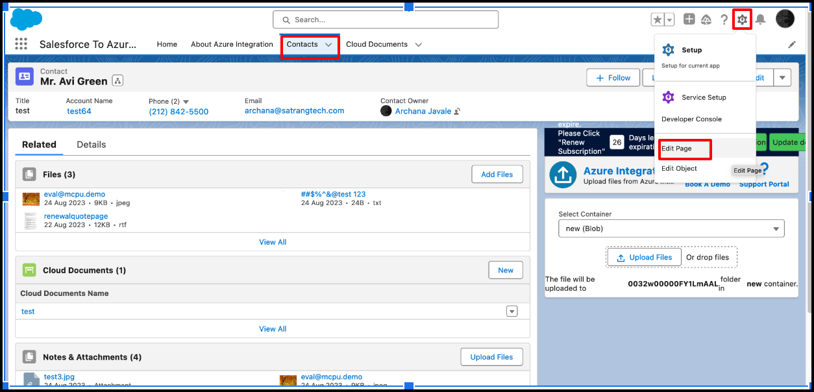This screenshot has width=814, height=392.
Task: Click Upload Files in Notes & Attachments
Action: coord(491,357)
